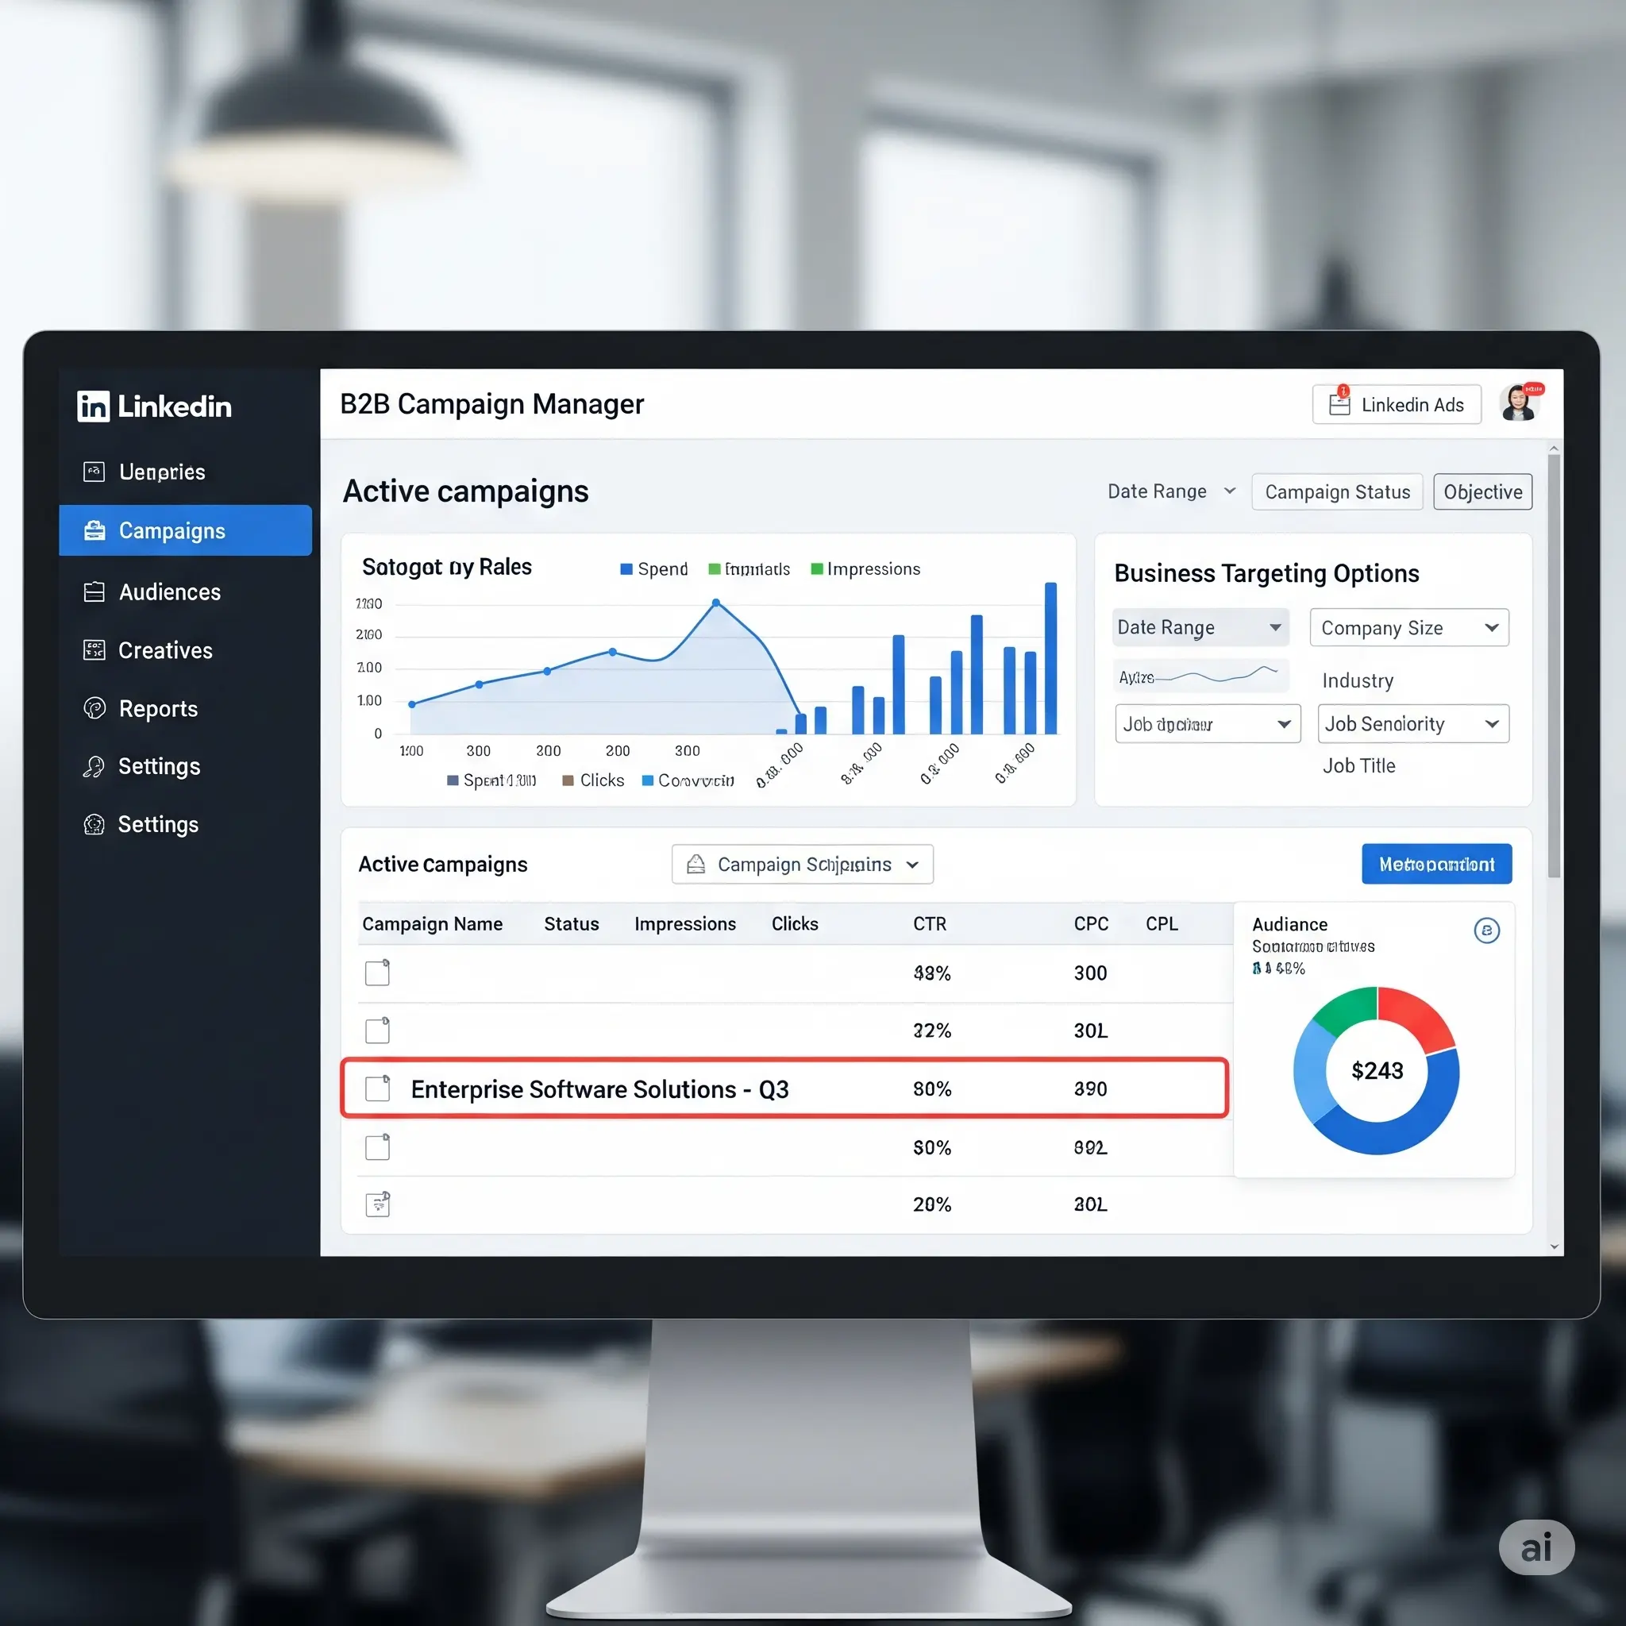Check the Enterprise Software Solutions - Q3 checkbox
Image resolution: width=1626 pixels, height=1626 pixels.
(x=378, y=1088)
